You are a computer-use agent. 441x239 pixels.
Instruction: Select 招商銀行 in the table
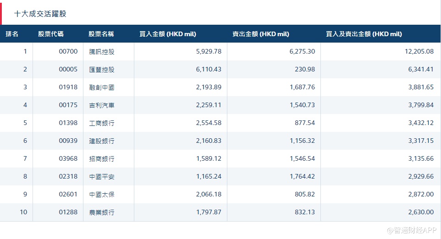tap(102, 159)
